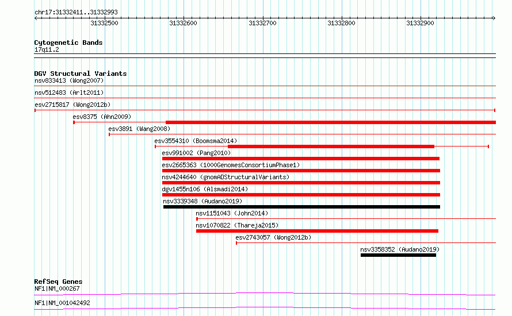512x316 pixels.
Task: Click ruler position 31332900
Action: pyautogui.click(x=420, y=23)
